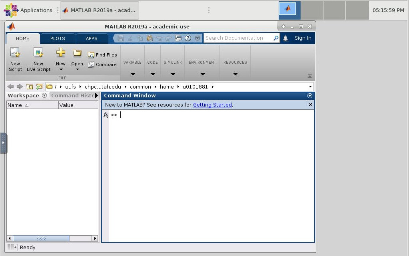Select the Command History tab
Viewport: 409px width, 256px height.
72,96
